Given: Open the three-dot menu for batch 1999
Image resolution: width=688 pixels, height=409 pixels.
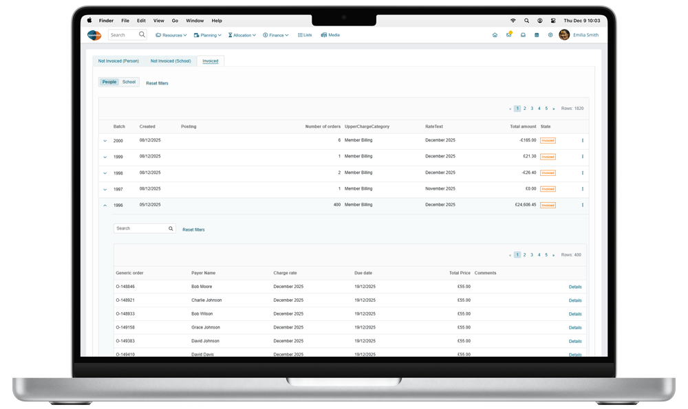Looking at the screenshot, I should point(583,157).
